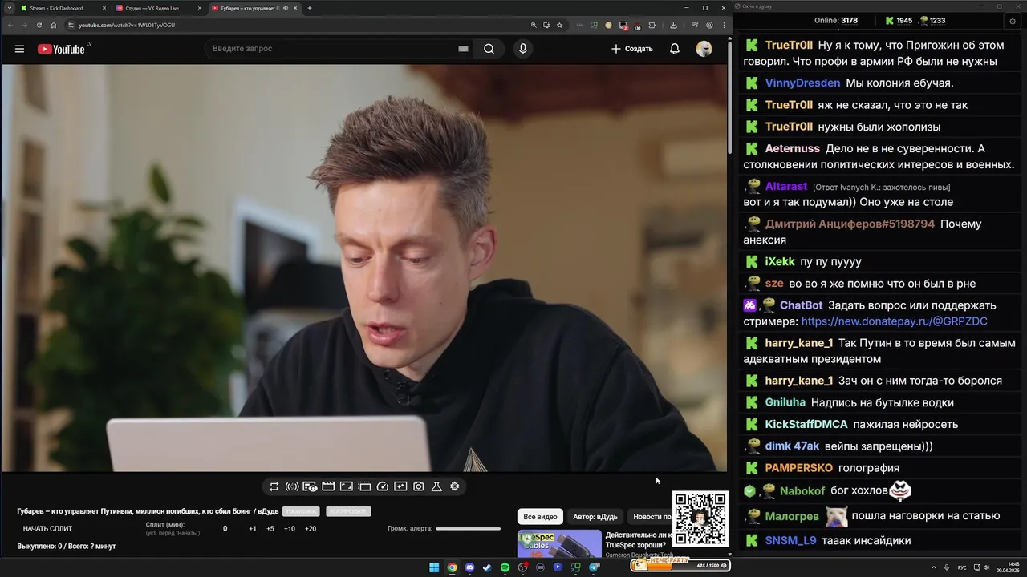Click the НАЧАТЬ СПЛИТ button
This screenshot has height=577, width=1027.
[x=47, y=529]
